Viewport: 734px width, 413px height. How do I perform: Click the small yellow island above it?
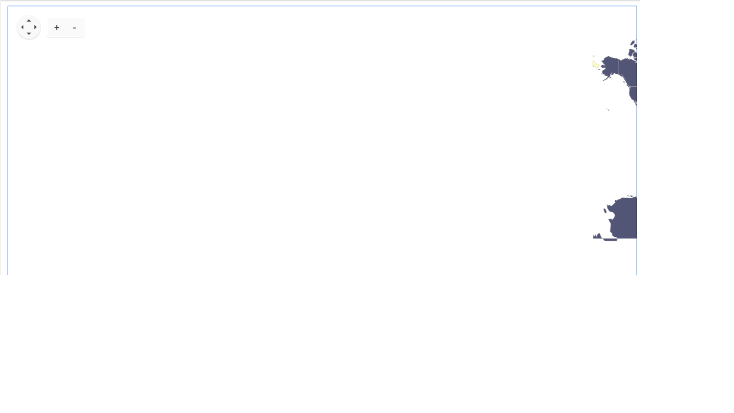click(593, 56)
